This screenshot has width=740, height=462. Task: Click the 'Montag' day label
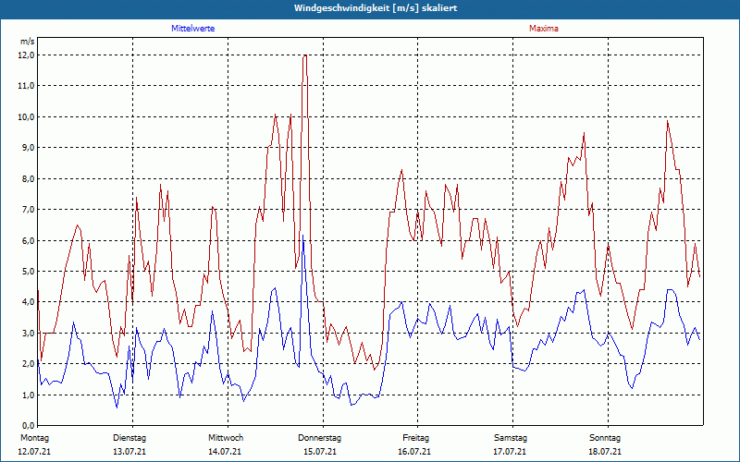[34, 438]
